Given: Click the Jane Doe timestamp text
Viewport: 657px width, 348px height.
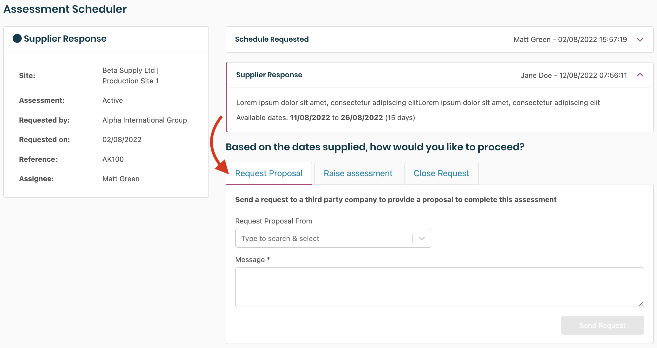Looking at the screenshot, I should [574, 75].
